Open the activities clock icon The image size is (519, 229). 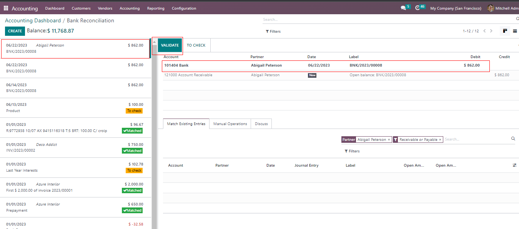click(x=418, y=8)
